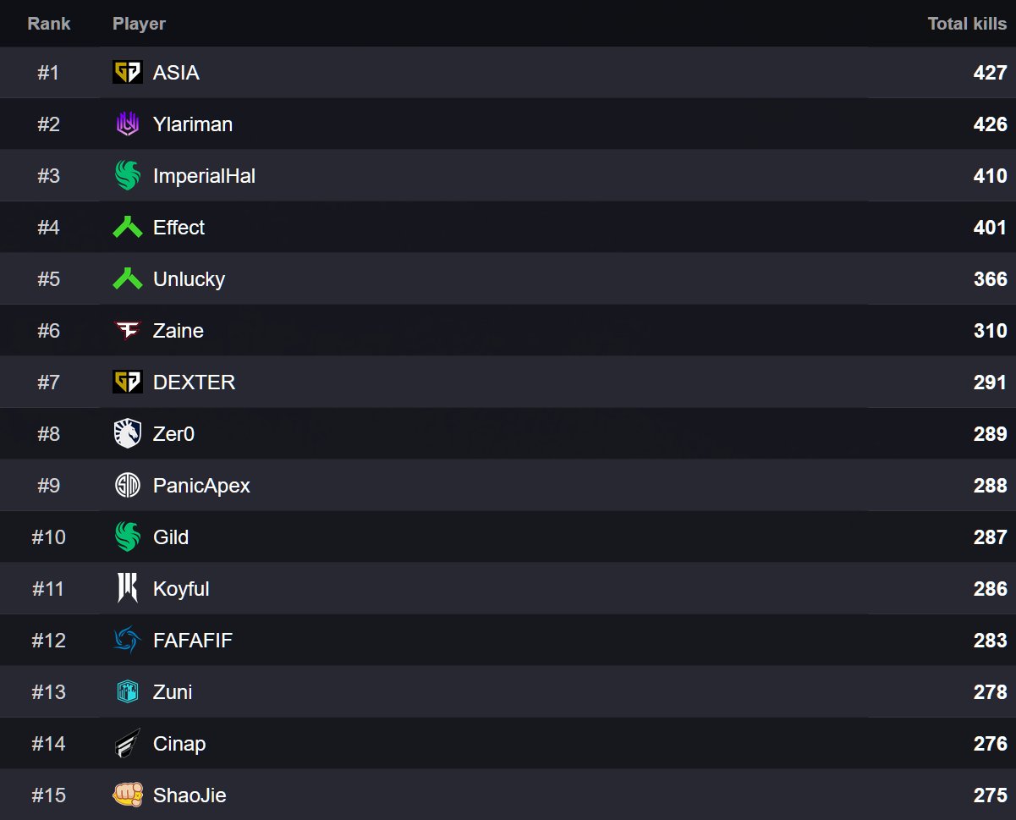Click the green falcon logo beside ImperialHal
This screenshot has height=820, width=1016.
pyautogui.click(x=128, y=176)
